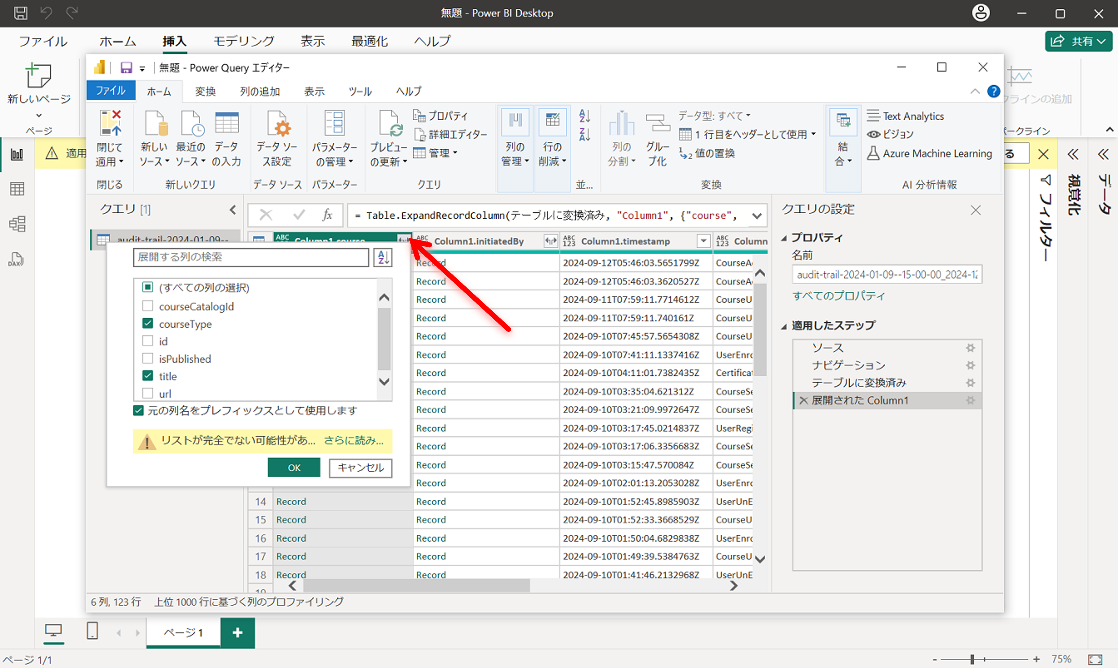The image size is (1118, 669).
Task: Switch to Model view in Power BI sidebar
Action: click(x=17, y=224)
